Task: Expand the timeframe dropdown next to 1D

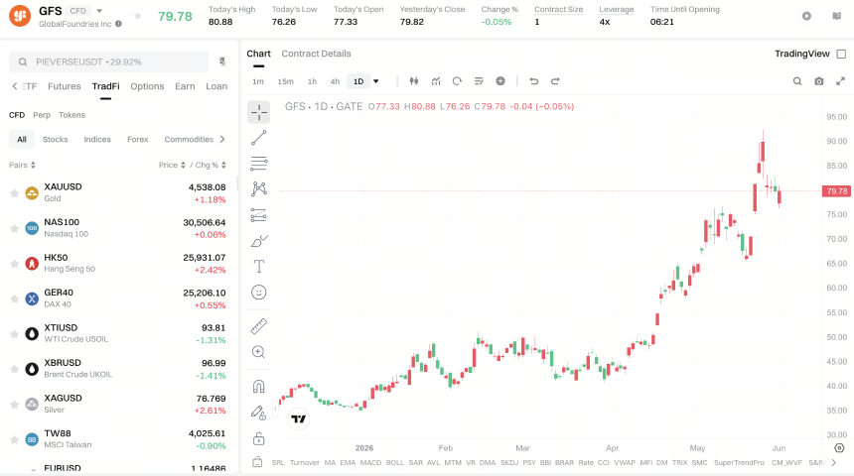Action: 375,81
